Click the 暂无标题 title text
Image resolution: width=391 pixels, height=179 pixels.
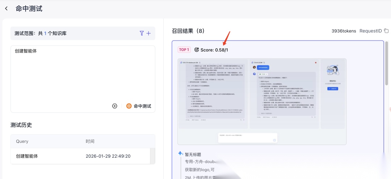tap(193, 154)
